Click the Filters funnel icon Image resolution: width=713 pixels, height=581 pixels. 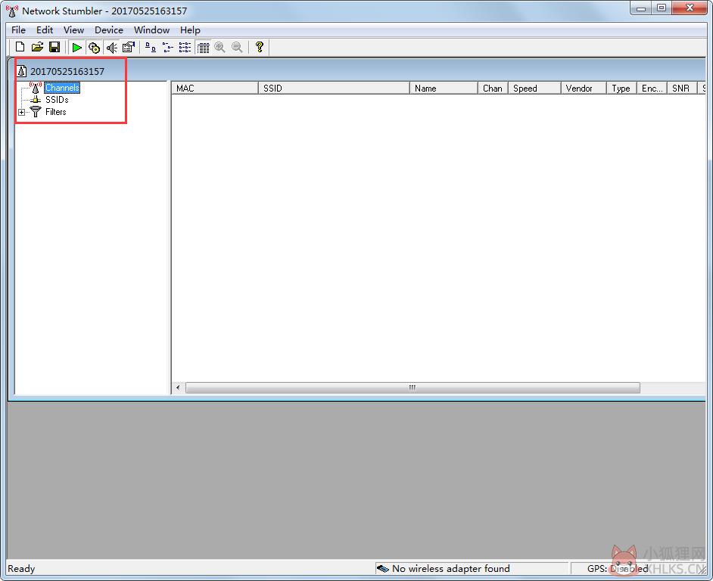(36, 112)
